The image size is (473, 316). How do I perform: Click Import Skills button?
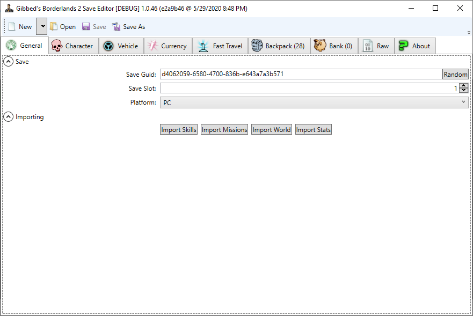(179, 130)
